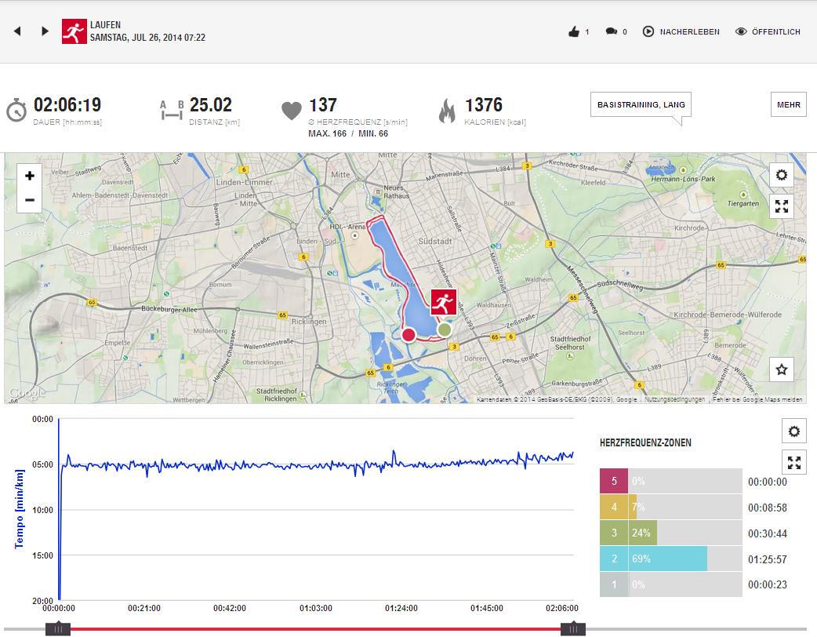Like the activity with thumbs-up icon
Screen dimensions: 817x637
click(575, 32)
